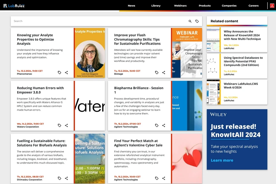276x184 pixels.
Task: Click Waters Corporation company name
Action: (28, 127)
